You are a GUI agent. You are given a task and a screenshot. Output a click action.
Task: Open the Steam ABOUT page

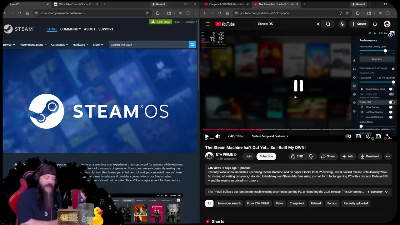(90, 29)
